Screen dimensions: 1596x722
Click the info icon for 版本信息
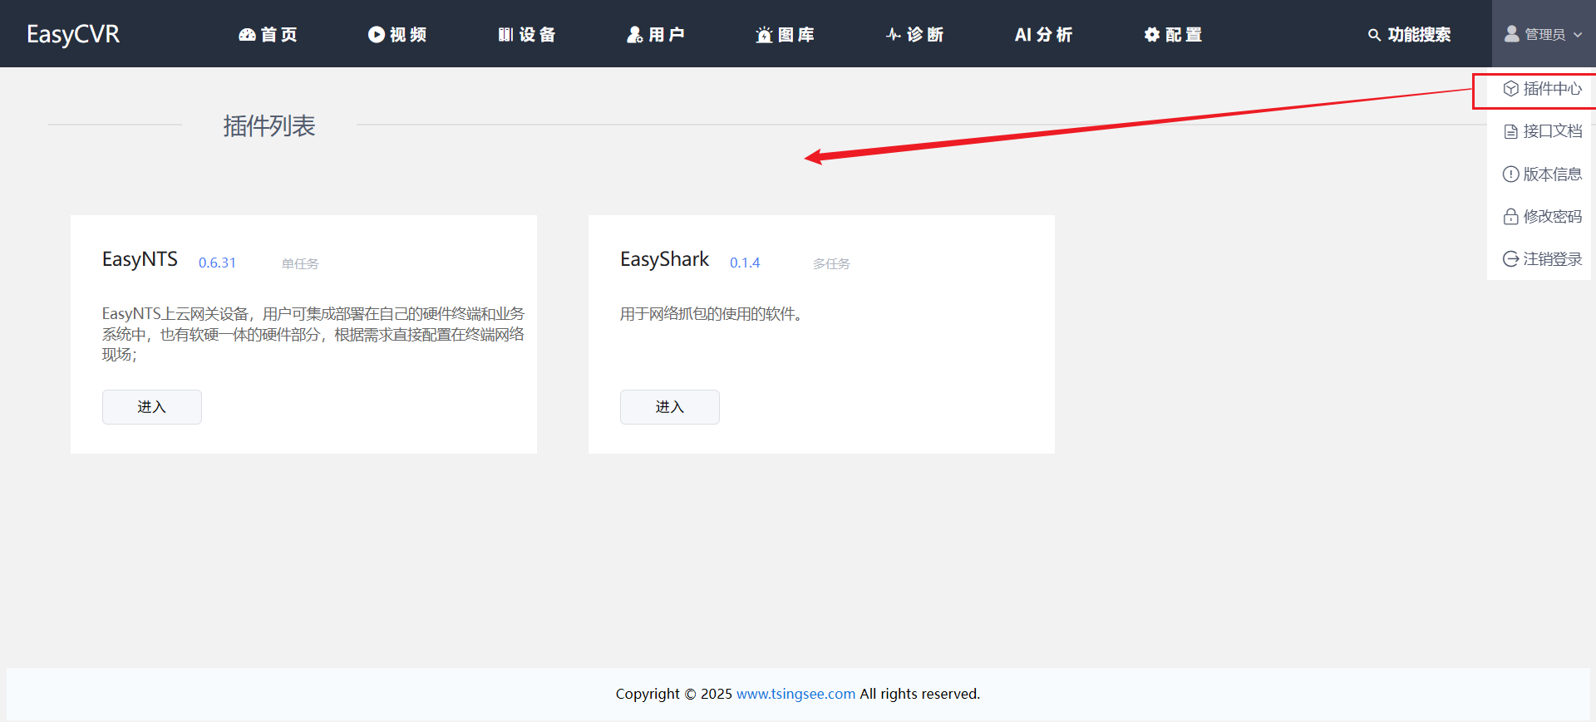1511,174
